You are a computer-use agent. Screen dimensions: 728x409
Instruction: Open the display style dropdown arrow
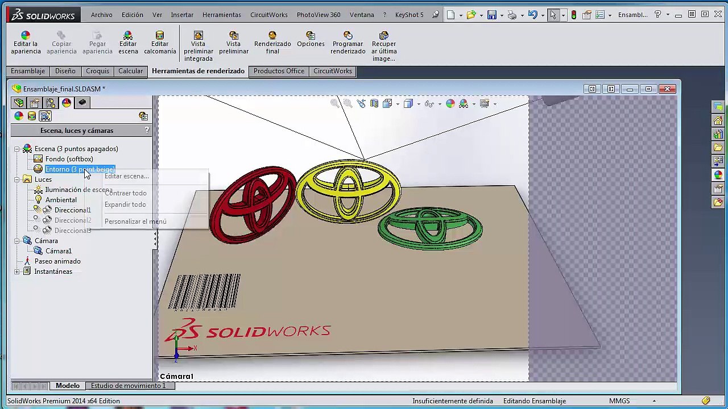point(419,104)
